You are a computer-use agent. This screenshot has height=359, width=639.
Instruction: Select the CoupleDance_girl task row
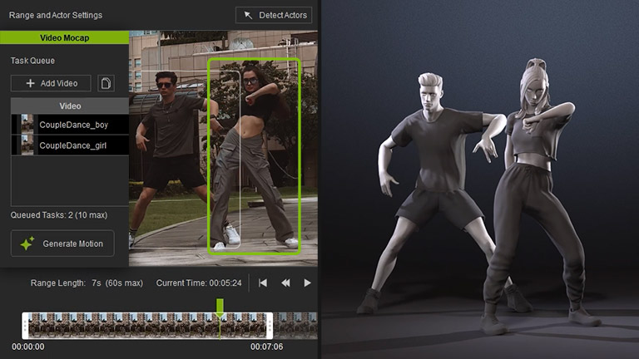pyautogui.click(x=82, y=145)
